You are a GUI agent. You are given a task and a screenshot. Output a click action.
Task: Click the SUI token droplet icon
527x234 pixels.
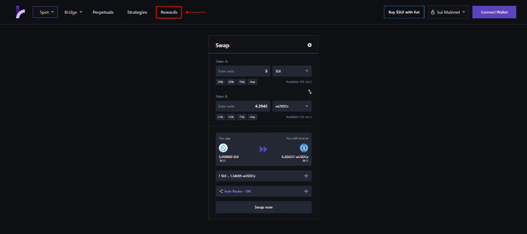[223, 148]
